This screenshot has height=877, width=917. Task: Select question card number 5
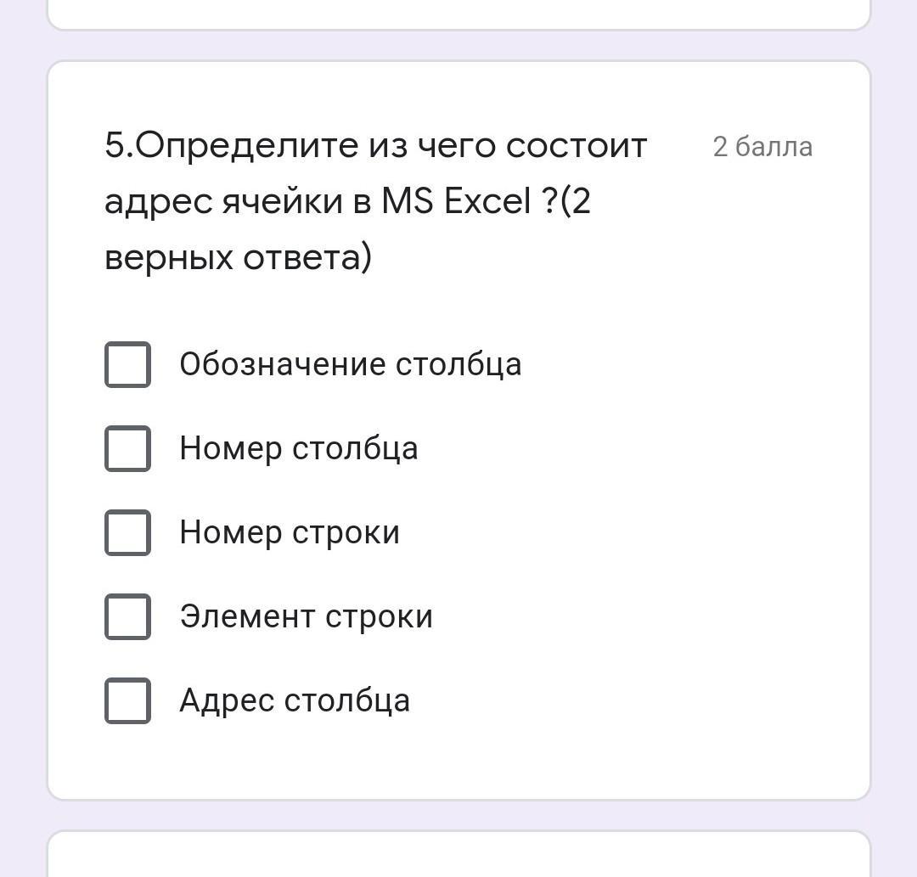click(x=458, y=424)
